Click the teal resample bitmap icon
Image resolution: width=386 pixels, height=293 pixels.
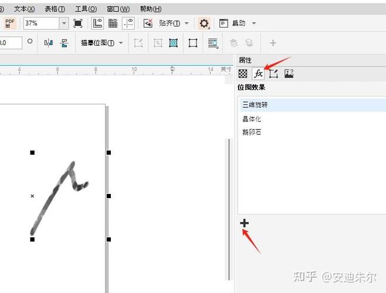174,43
